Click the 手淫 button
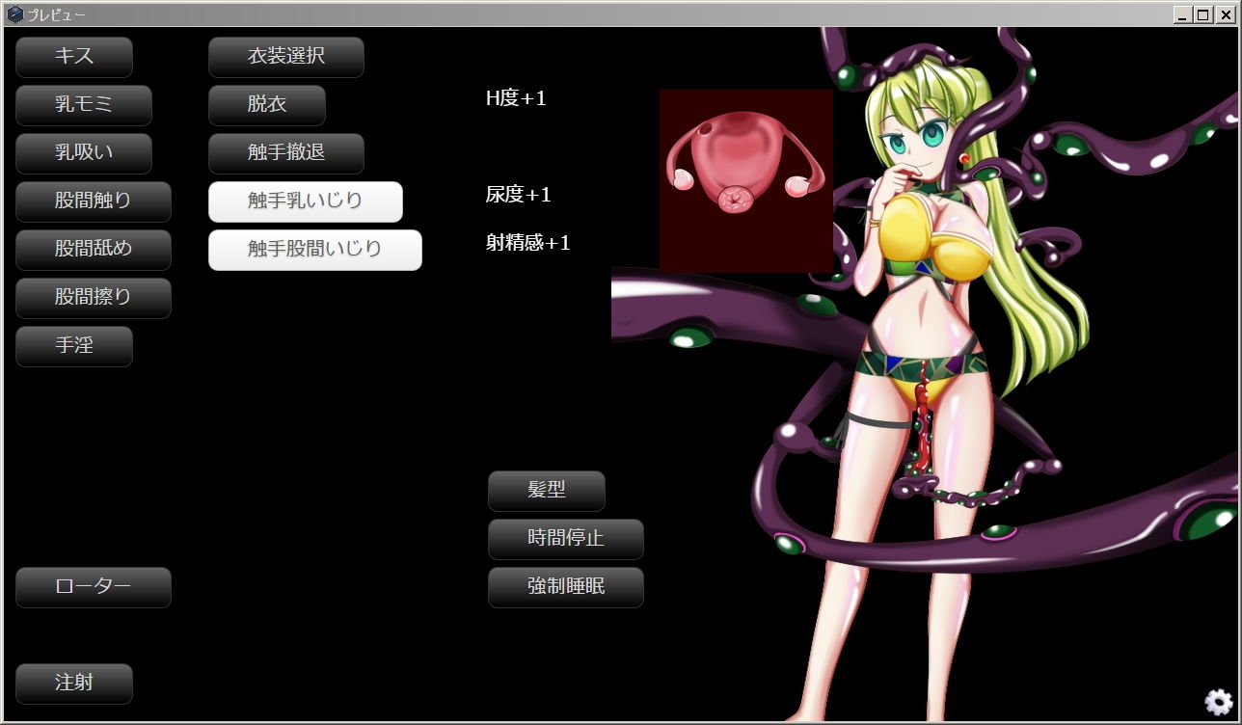The width and height of the screenshot is (1242, 725). point(74,346)
